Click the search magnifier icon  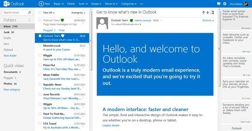click(x=30, y=12)
